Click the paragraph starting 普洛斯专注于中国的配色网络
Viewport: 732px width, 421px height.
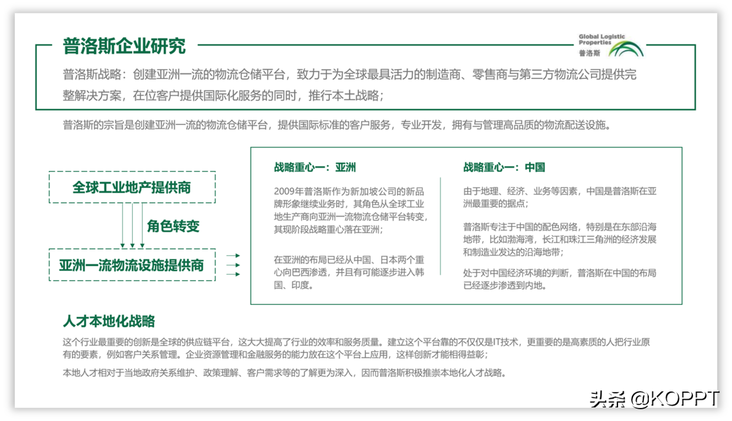560,239
